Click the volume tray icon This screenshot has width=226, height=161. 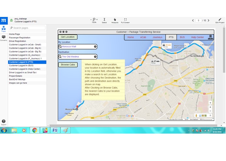208,130
